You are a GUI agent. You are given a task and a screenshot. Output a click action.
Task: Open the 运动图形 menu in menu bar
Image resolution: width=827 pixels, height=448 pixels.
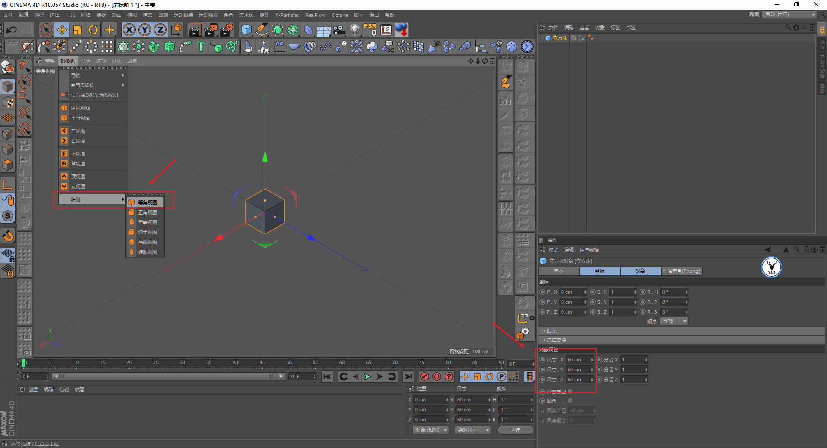(x=208, y=15)
